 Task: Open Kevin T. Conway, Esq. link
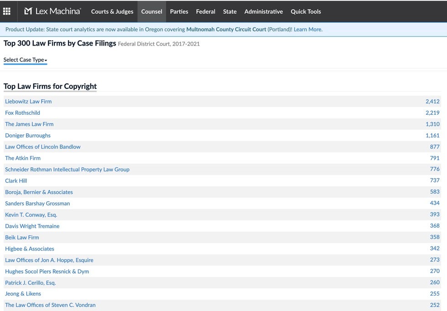(31, 215)
